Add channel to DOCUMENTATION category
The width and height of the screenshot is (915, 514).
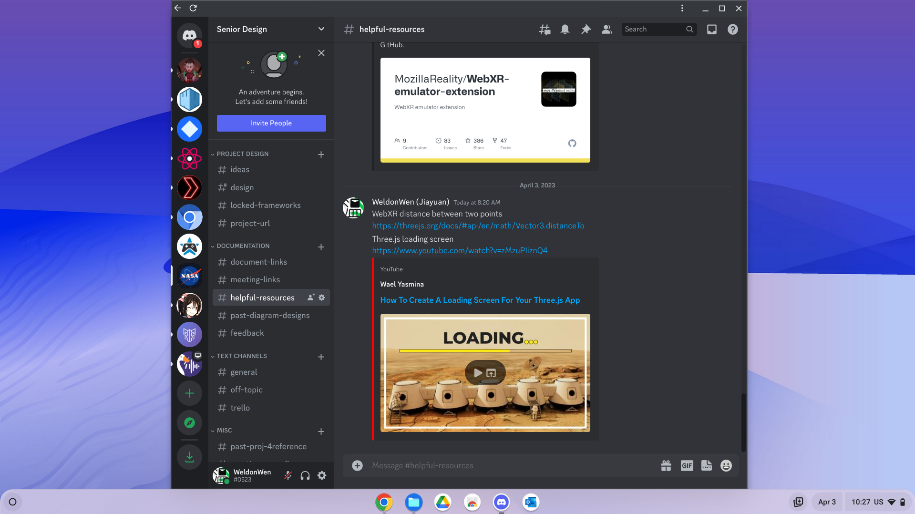click(x=321, y=247)
